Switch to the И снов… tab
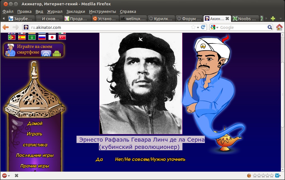The width and height of the screenshot is (285, 180). (x=49, y=19)
